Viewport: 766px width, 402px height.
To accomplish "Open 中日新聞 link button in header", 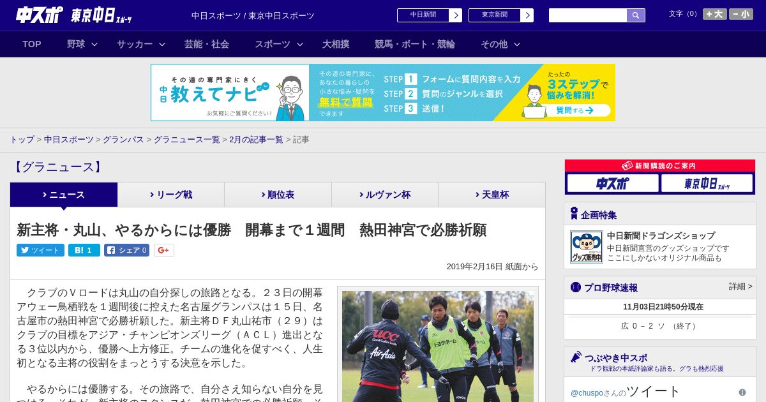I will (429, 15).
